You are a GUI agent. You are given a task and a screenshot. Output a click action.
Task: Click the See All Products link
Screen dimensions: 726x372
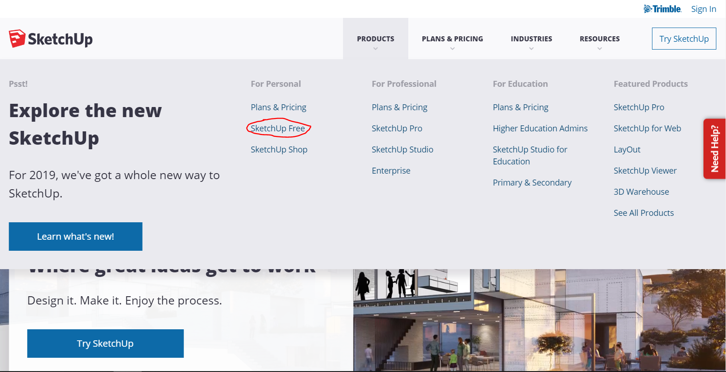click(x=644, y=213)
